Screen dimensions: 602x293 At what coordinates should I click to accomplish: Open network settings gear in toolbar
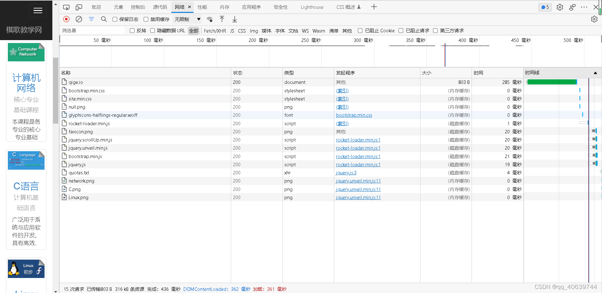(594, 19)
